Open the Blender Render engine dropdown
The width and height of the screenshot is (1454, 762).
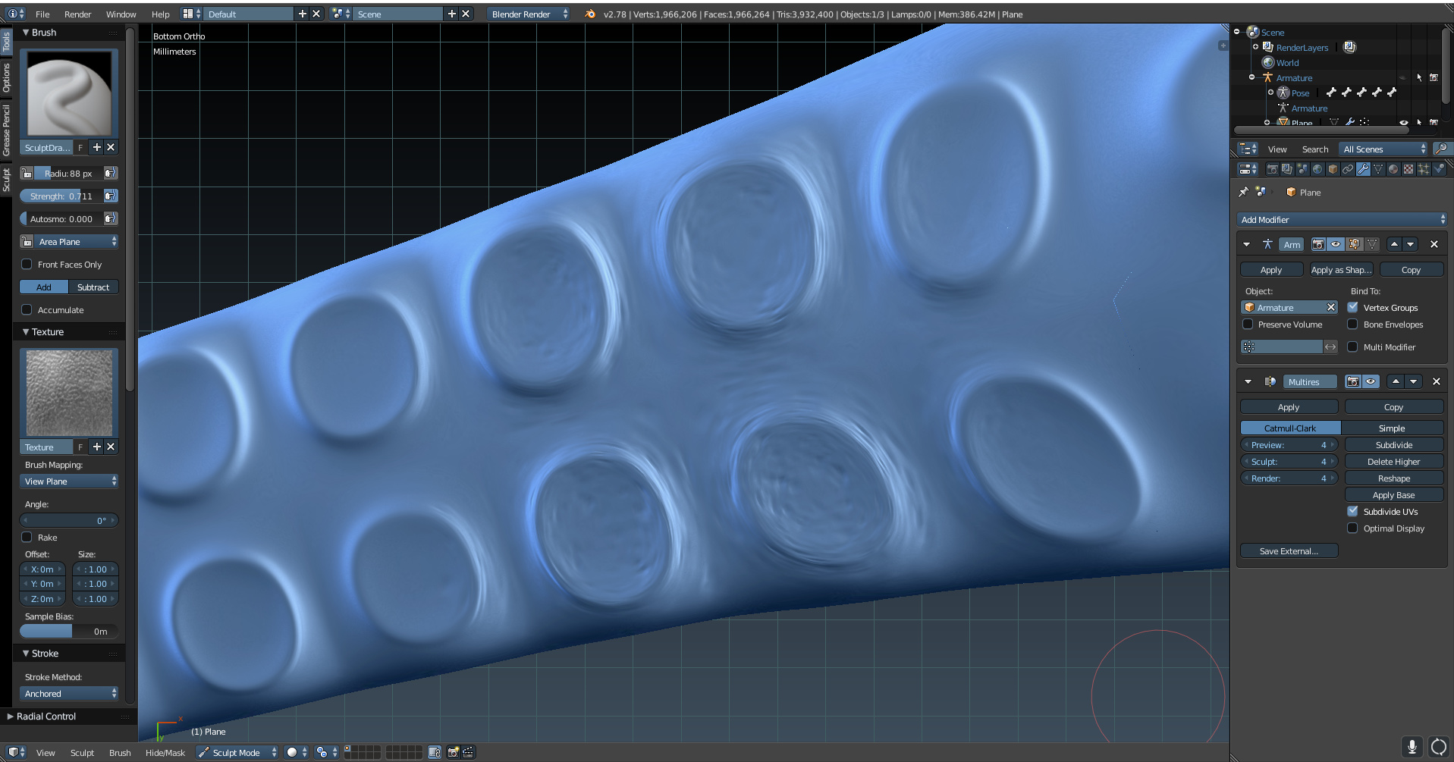click(x=529, y=14)
